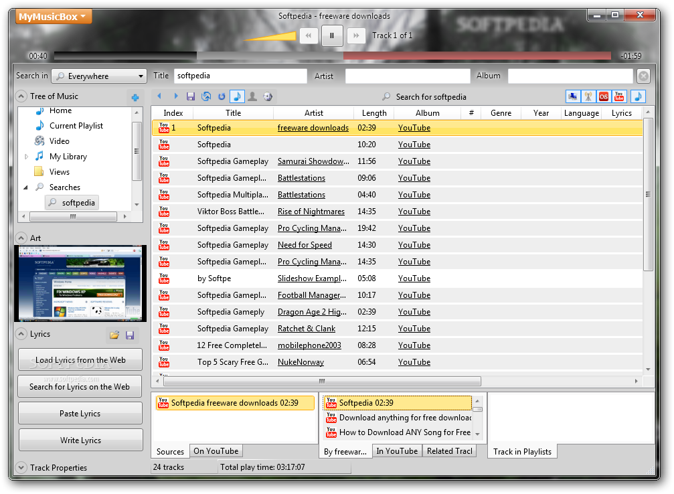Click into the Title search field
Image resolution: width=674 pixels, height=494 pixels.
point(241,76)
